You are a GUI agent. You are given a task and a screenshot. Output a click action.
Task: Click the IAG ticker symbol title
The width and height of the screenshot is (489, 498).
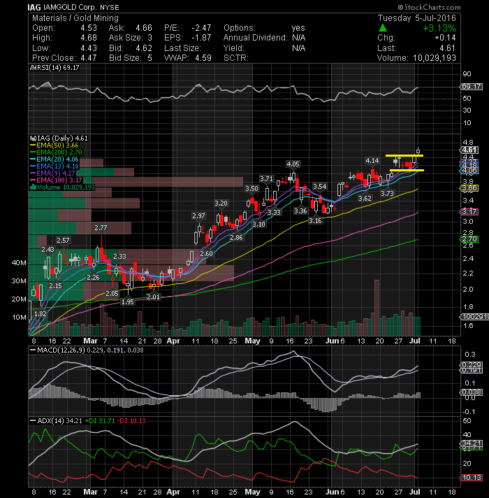[34, 7]
